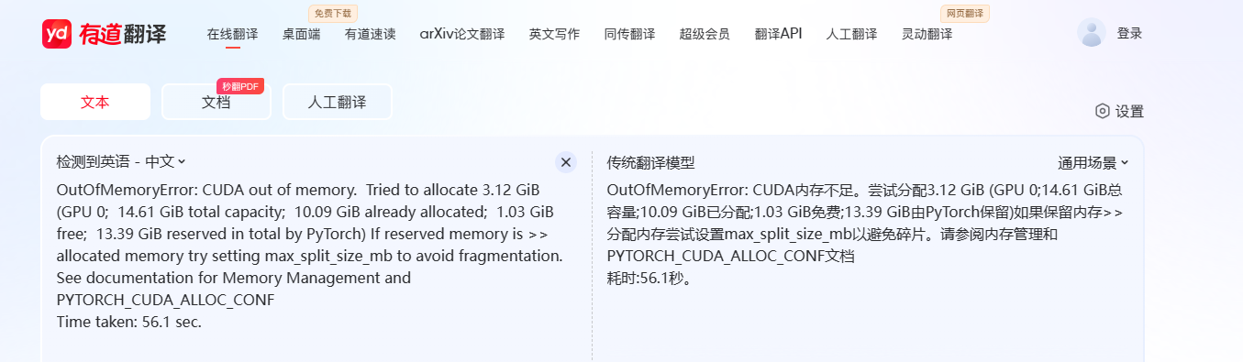Image resolution: width=1243 pixels, height=362 pixels.
Task: Click the Youdao yd logo icon
Action: pyautogui.click(x=57, y=34)
